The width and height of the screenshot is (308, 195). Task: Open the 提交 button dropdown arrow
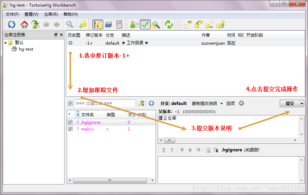coord(302,104)
